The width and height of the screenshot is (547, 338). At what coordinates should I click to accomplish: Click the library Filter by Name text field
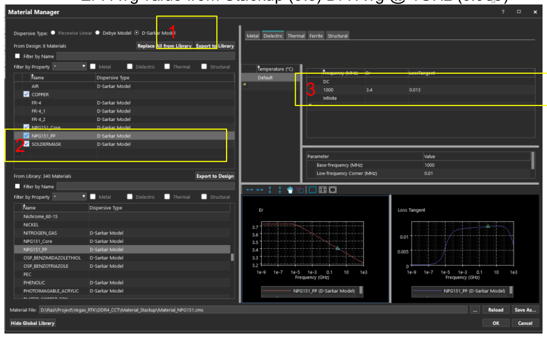click(x=145, y=186)
